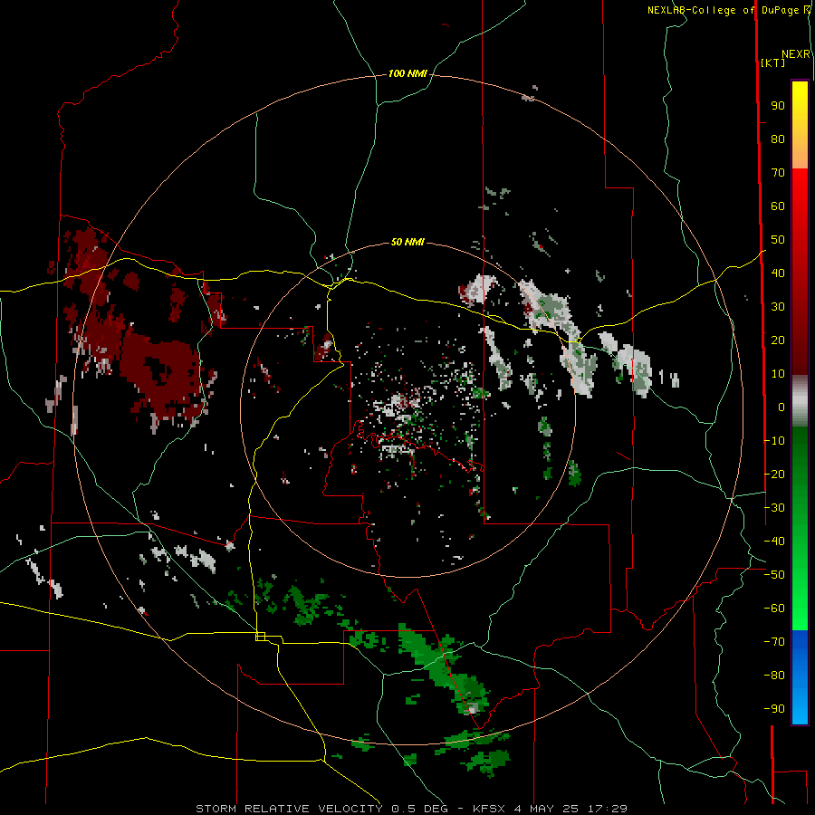
Task: Click the "[KT]" units label above scale
Action: tap(773, 62)
